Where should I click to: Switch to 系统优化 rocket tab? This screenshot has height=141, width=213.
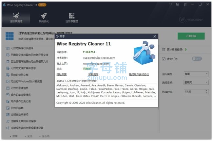44,18
